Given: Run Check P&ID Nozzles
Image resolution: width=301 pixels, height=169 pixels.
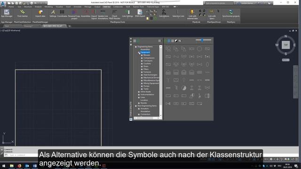Looking at the screenshot, I should coord(114,15).
